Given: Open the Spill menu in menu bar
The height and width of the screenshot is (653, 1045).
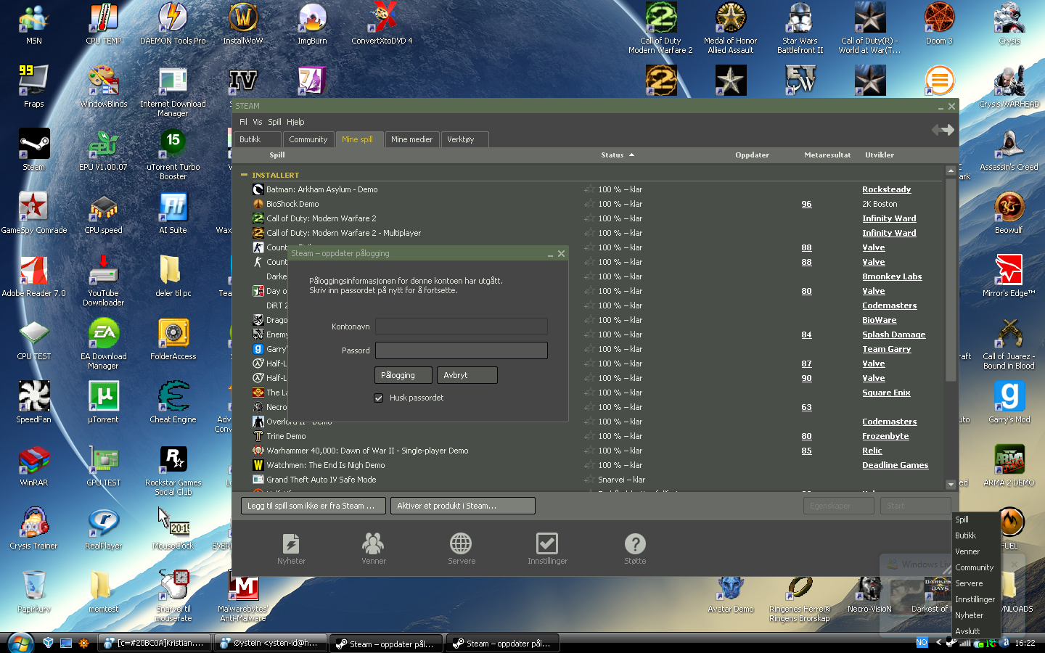Looking at the screenshot, I should coord(274,122).
